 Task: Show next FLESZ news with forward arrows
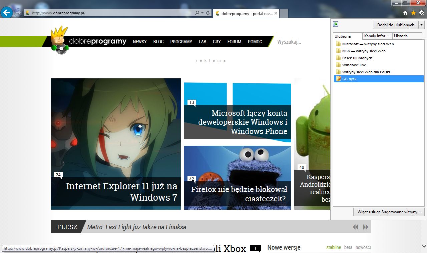click(366, 227)
